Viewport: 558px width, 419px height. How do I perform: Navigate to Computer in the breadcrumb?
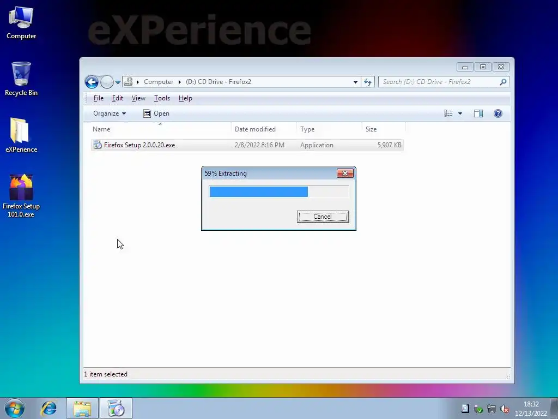pyautogui.click(x=159, y=82)
